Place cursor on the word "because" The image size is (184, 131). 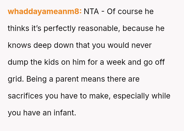point(138,28)
